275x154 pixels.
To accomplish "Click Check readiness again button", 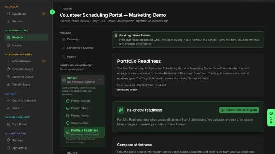I will (239, 110).
